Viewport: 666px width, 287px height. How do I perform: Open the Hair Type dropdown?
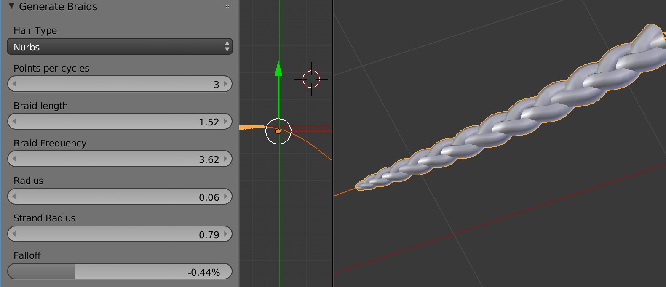click(120, 47)
